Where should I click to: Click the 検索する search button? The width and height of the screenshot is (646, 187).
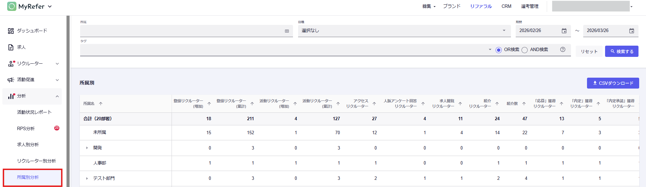tap(621, 51)
